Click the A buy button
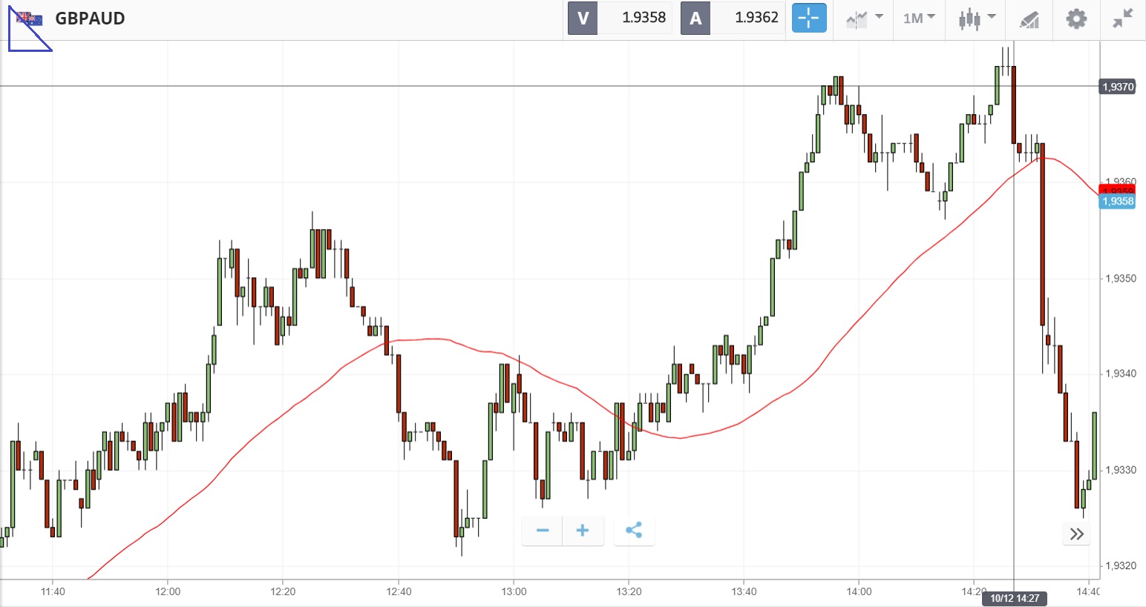This screenshot has height=607, width=1146. (x=695, y=19)
